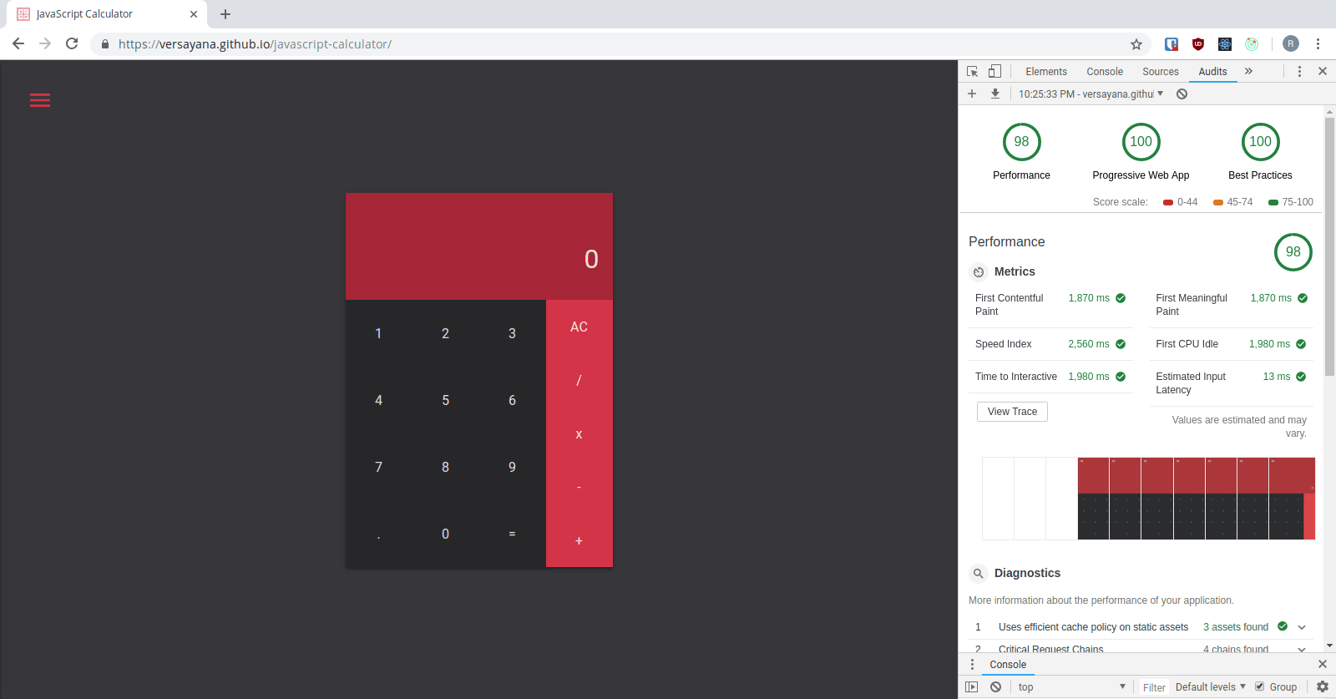Click the AC button on calculator
Image resolution: width=1336 pixels, height=699 pixels.
click(579, 327)
